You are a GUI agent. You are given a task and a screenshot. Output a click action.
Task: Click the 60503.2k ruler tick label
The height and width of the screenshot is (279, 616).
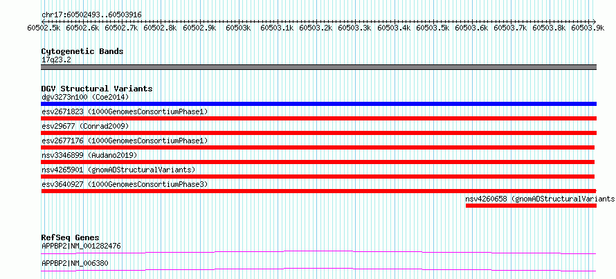[x=316, y=28]
